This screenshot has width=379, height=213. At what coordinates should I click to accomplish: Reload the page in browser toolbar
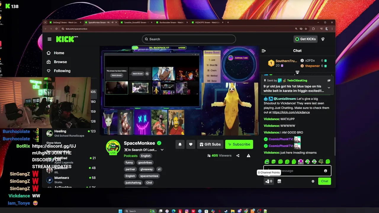[x=57, y=29]
